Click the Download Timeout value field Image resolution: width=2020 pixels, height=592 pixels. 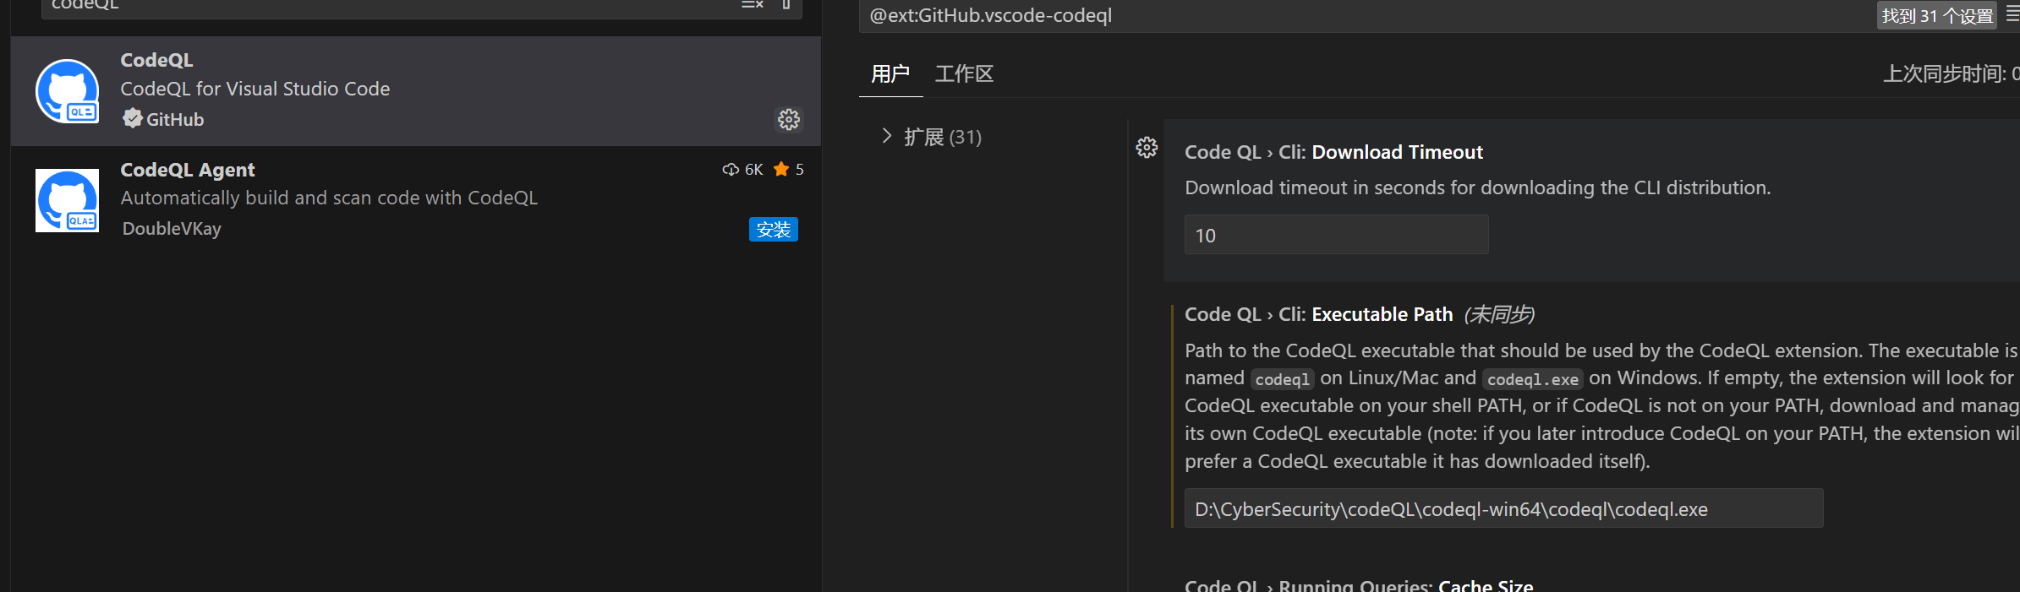(1335, 236)
